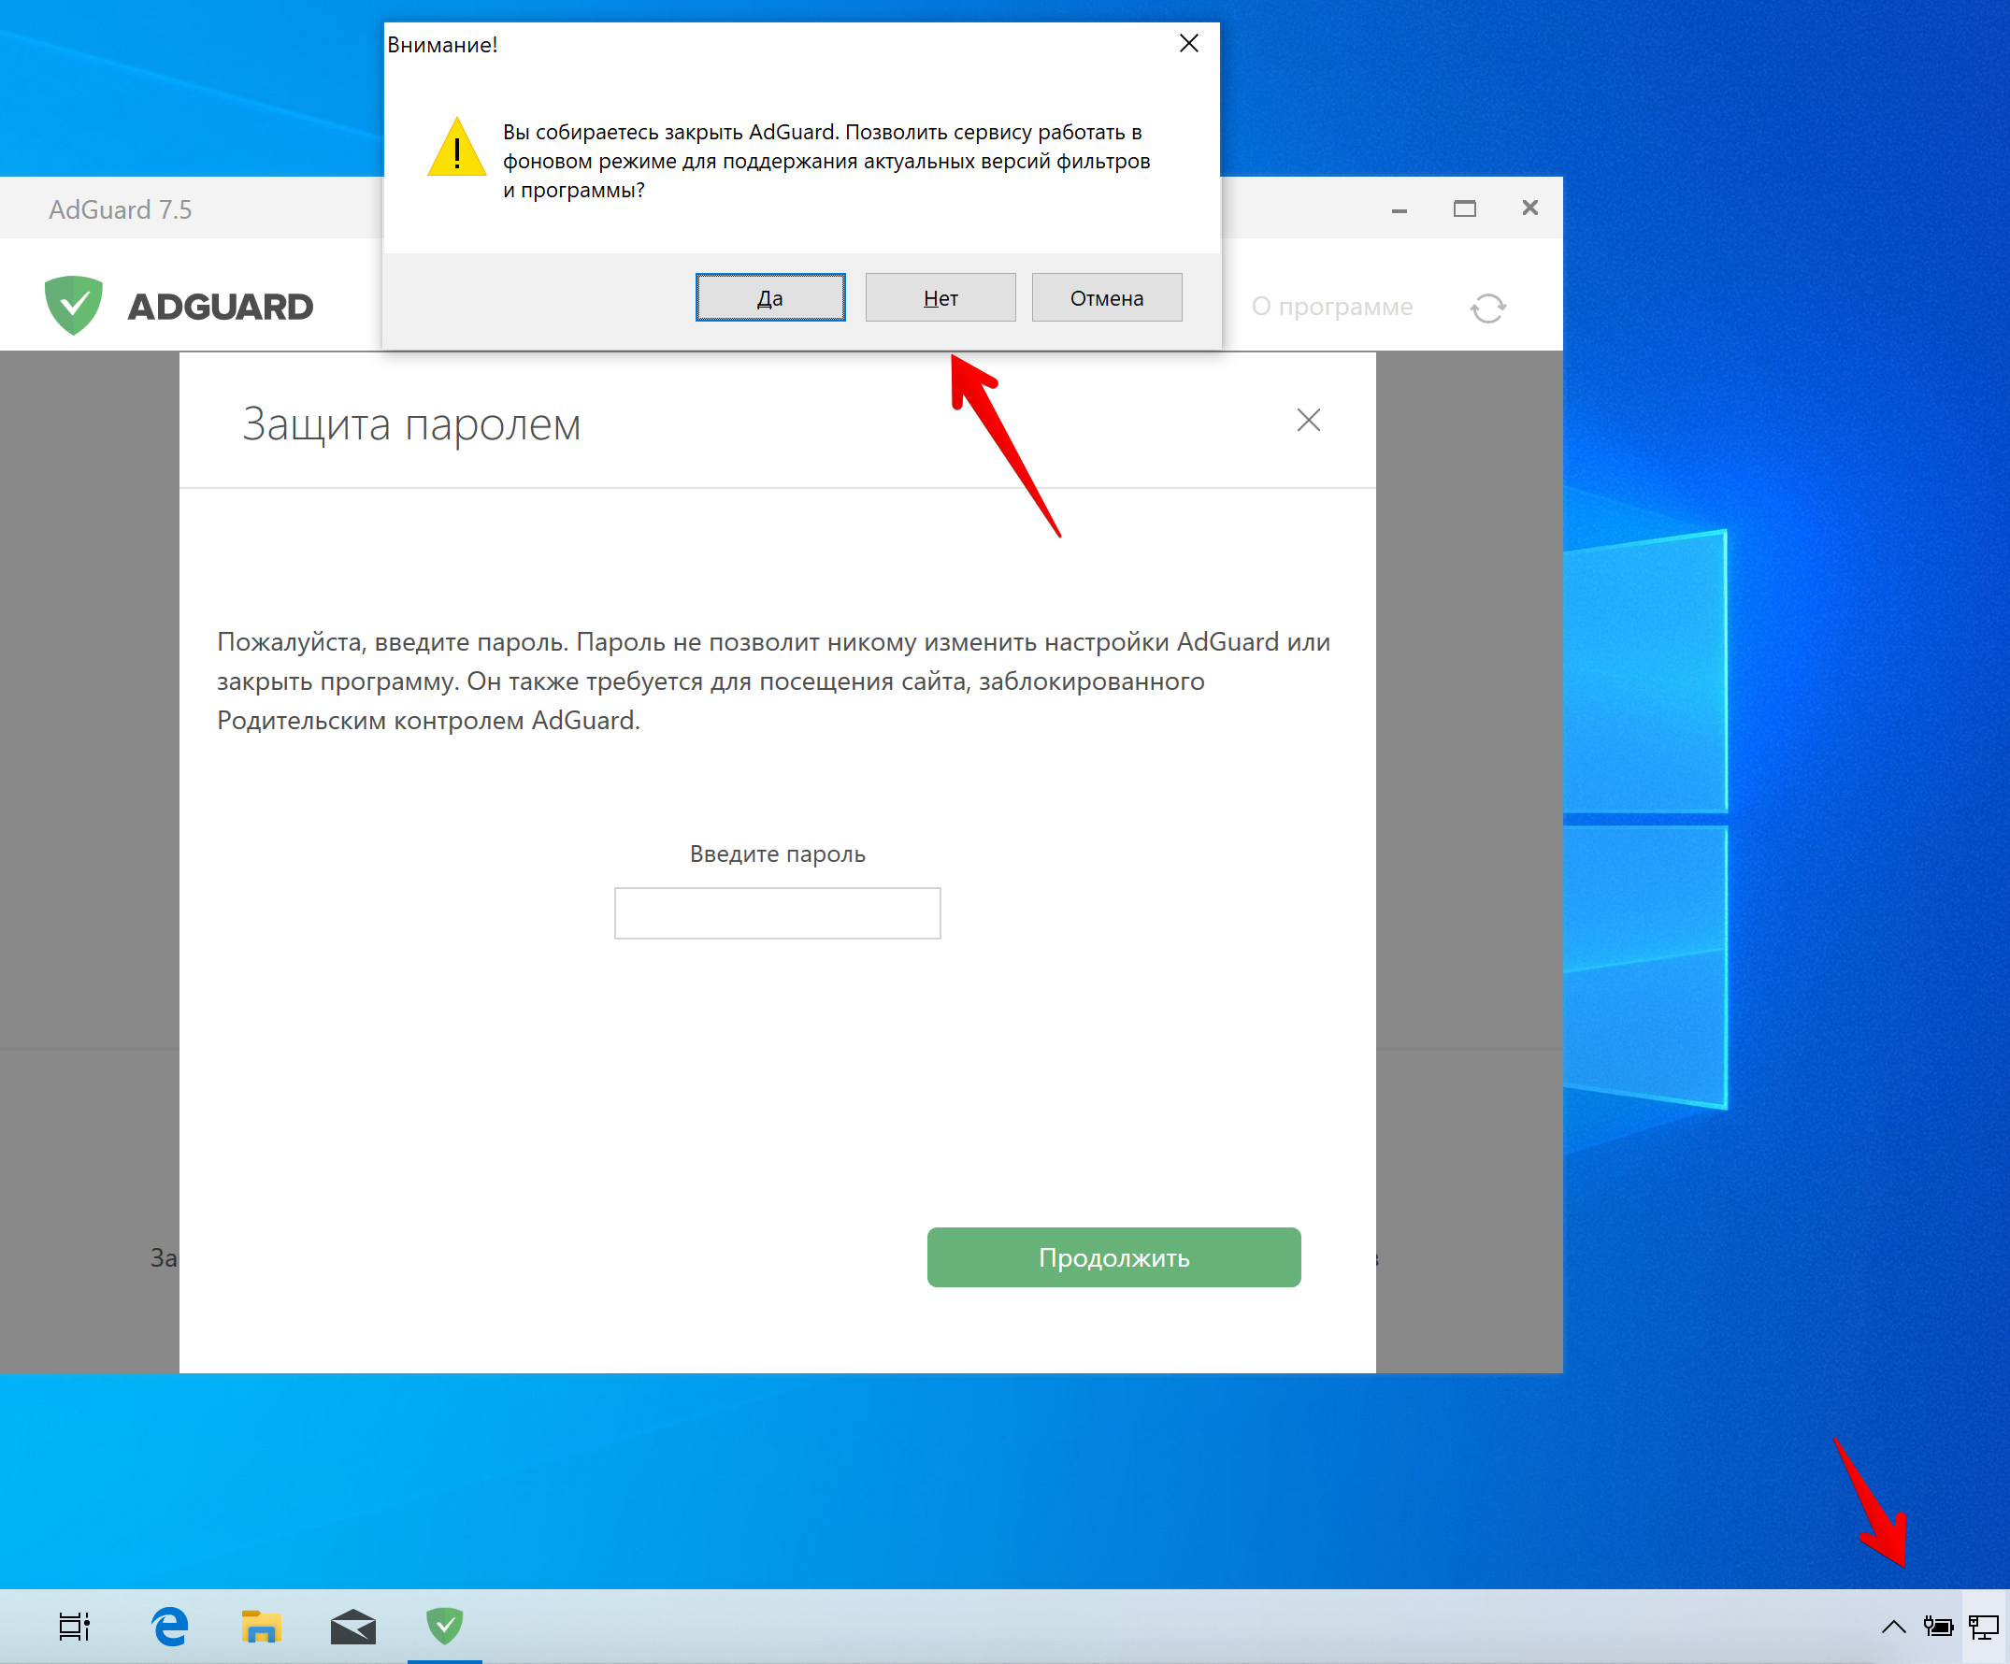Click Да to allow background service
This screenshot has width=2010, height=1664.
click(769, 297)
